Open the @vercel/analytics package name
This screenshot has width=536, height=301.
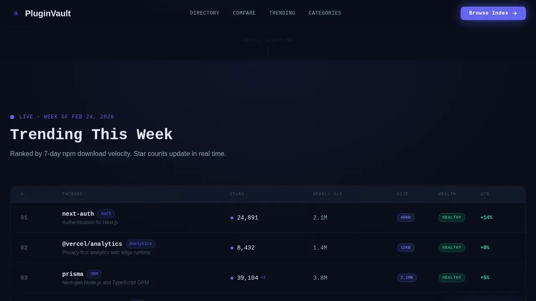pos(92,244)
